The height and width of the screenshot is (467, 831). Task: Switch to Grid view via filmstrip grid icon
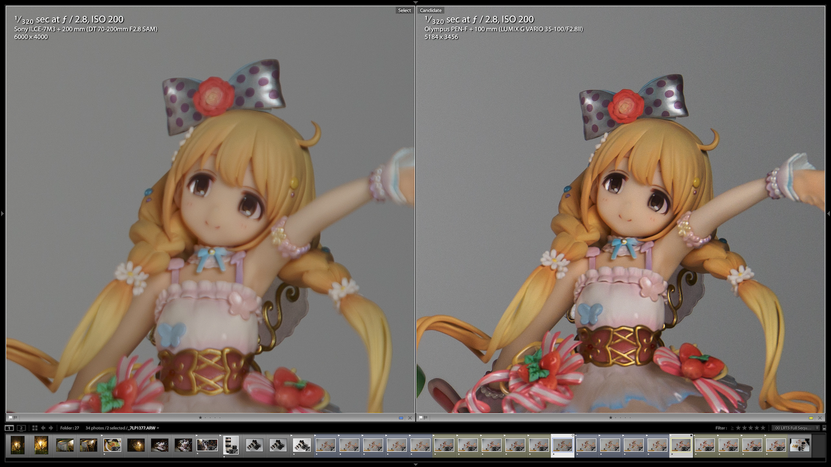pyautogui.click(x=35, y=428)
